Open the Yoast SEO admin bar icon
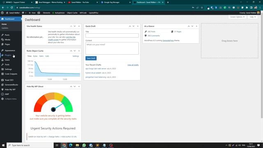 point(39,13)
